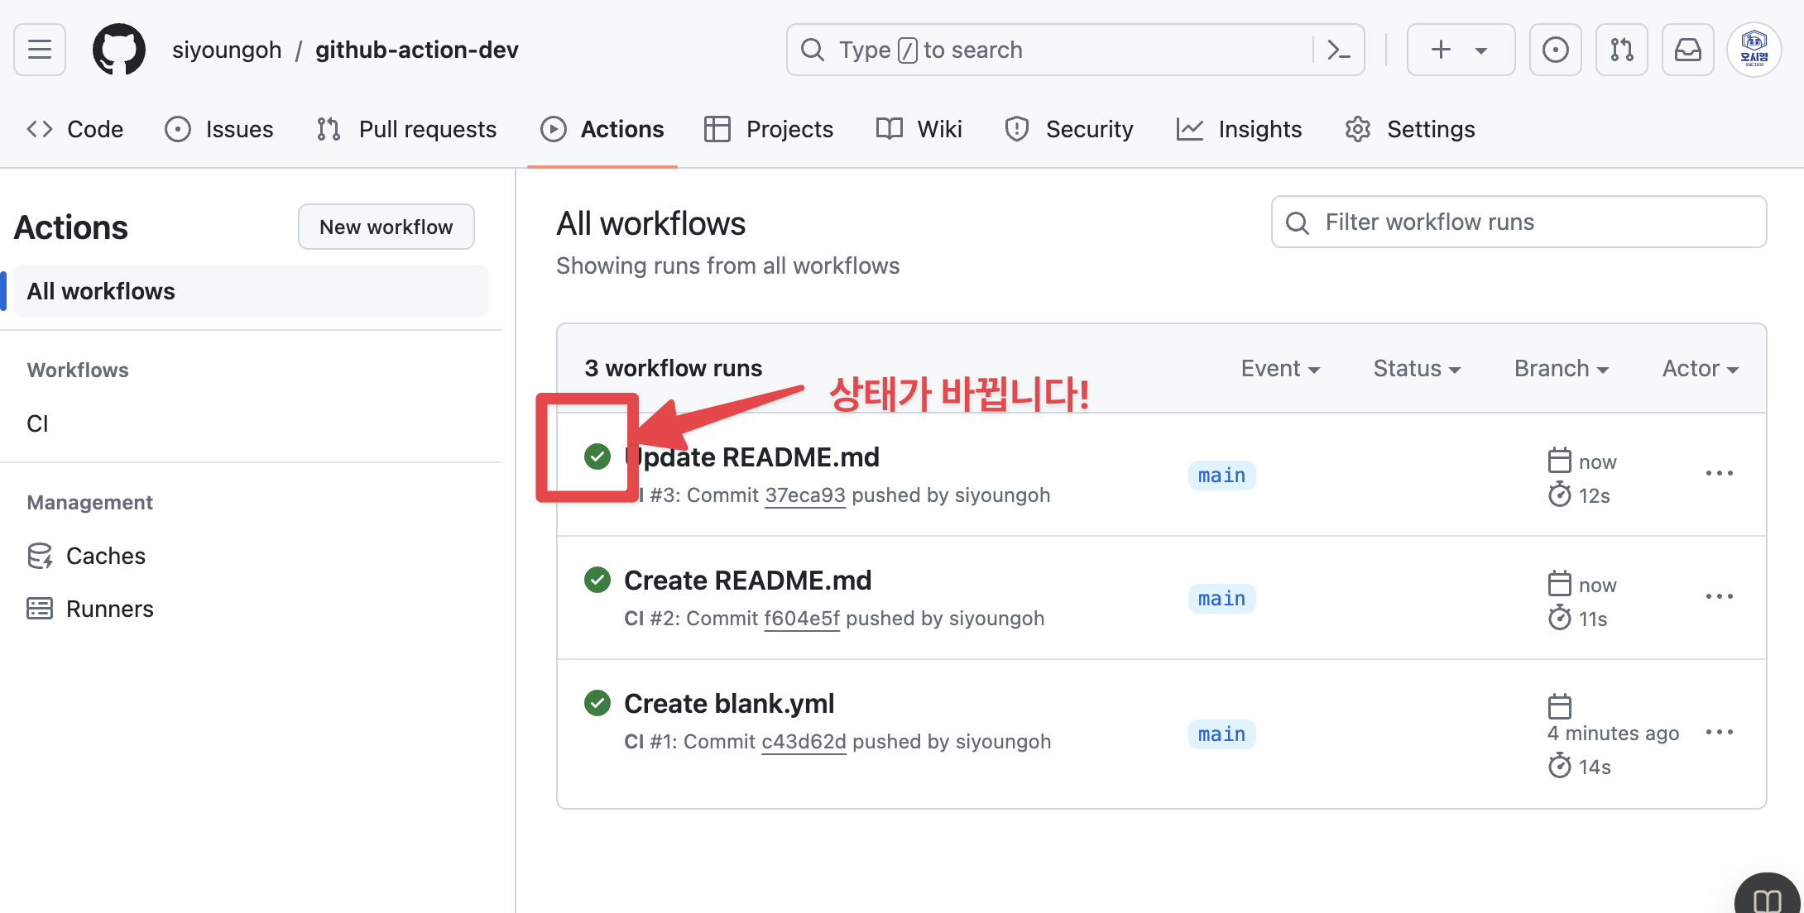
Task: Click the GitHub Octocat logo
Action: click(x=118, y=50)
